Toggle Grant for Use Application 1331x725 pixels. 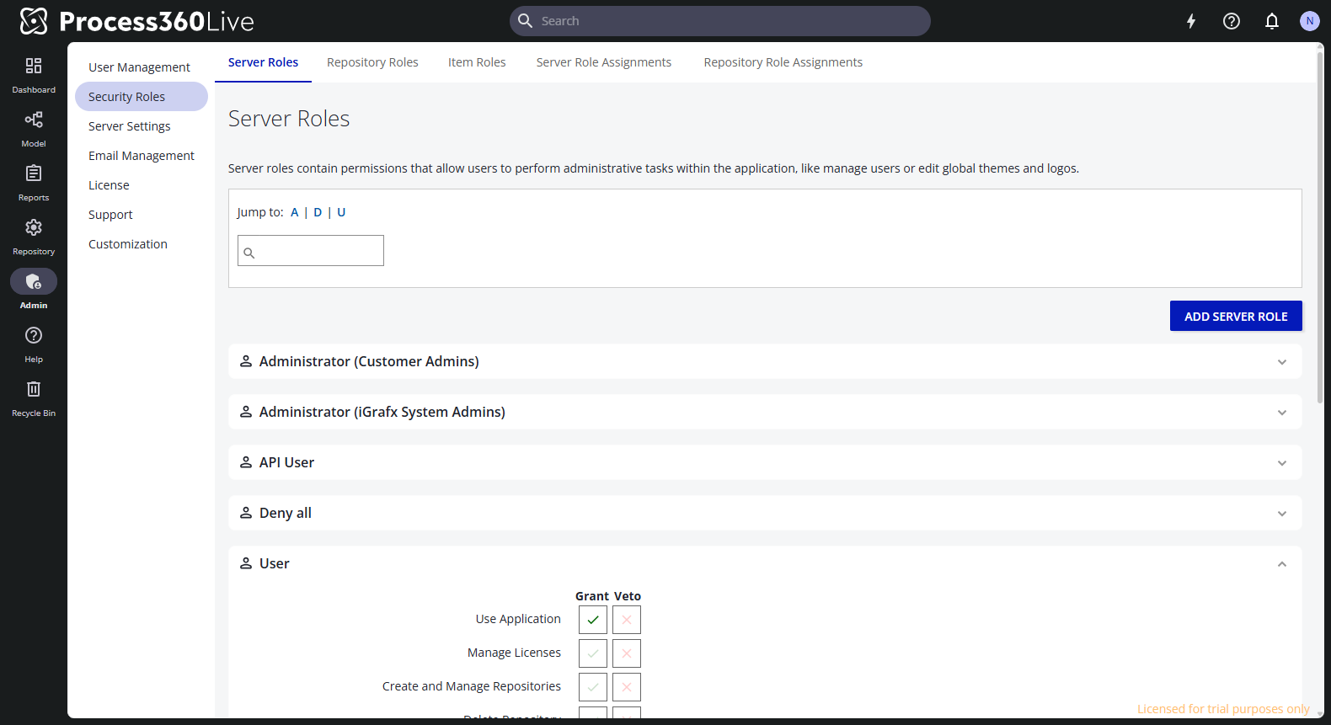coord(593,620)
